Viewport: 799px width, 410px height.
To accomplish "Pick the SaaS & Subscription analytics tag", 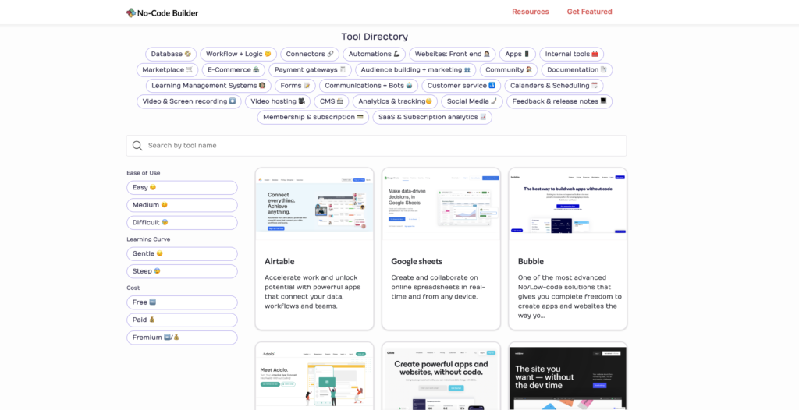I will pos(432,117).
